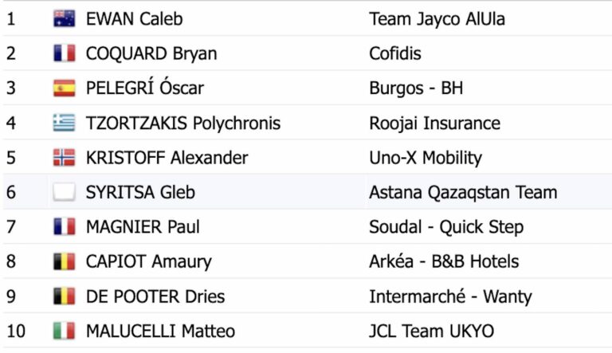Click the blank flag beside SYRITSA Gleb

coord(64,192)
